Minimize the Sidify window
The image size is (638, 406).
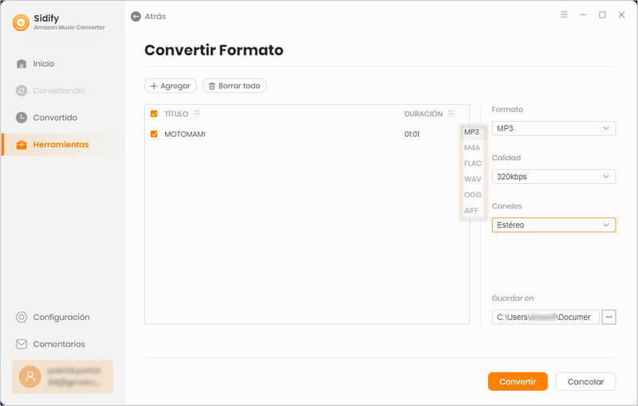(583, 14)
